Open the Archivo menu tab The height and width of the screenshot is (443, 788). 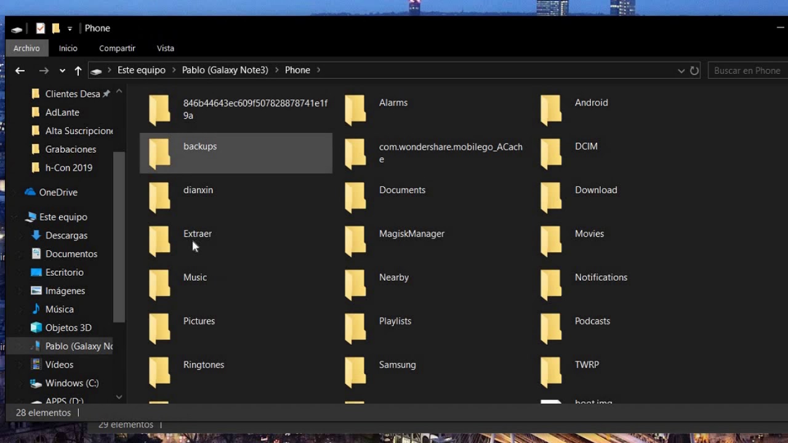pyautogui.click(x=26, y=48)
